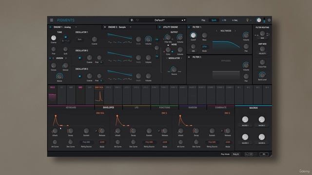The width and height of the screenshot is (312, 175).
Task: Toggle Filter 1 power icon
Action: tap(189, 27)
